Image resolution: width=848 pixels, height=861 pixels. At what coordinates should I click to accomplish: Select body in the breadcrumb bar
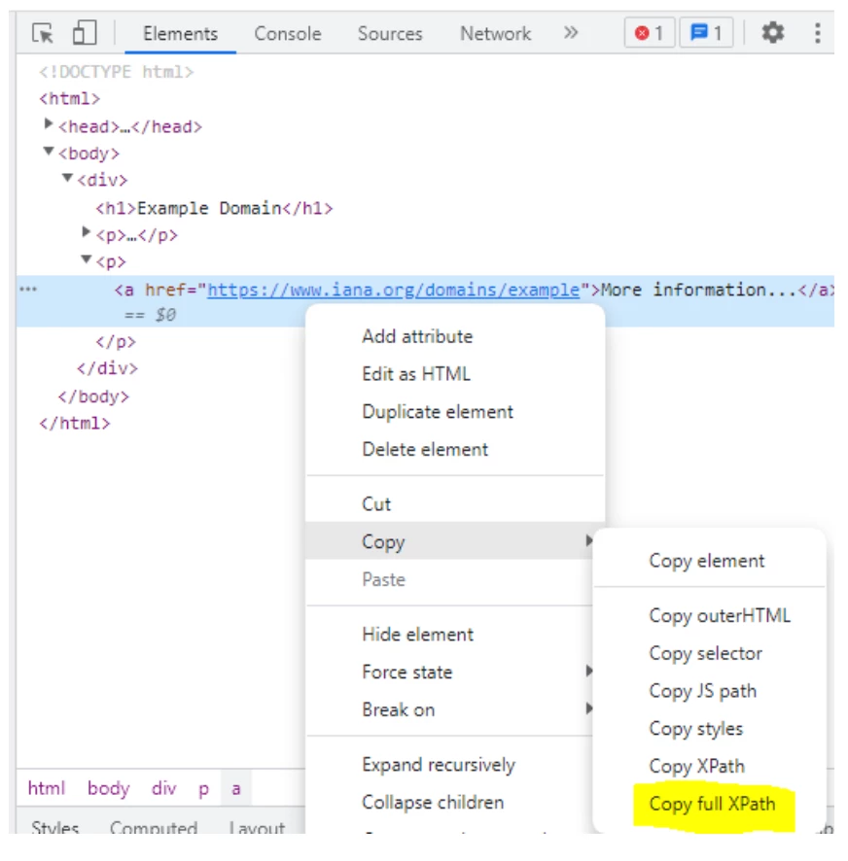pyautogui.click(x=109, y=788)
